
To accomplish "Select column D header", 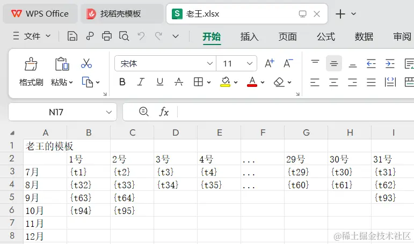I will pos(176,132).
